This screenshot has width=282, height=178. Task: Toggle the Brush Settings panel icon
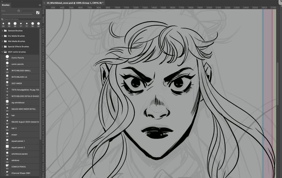(x=38, y=12)
